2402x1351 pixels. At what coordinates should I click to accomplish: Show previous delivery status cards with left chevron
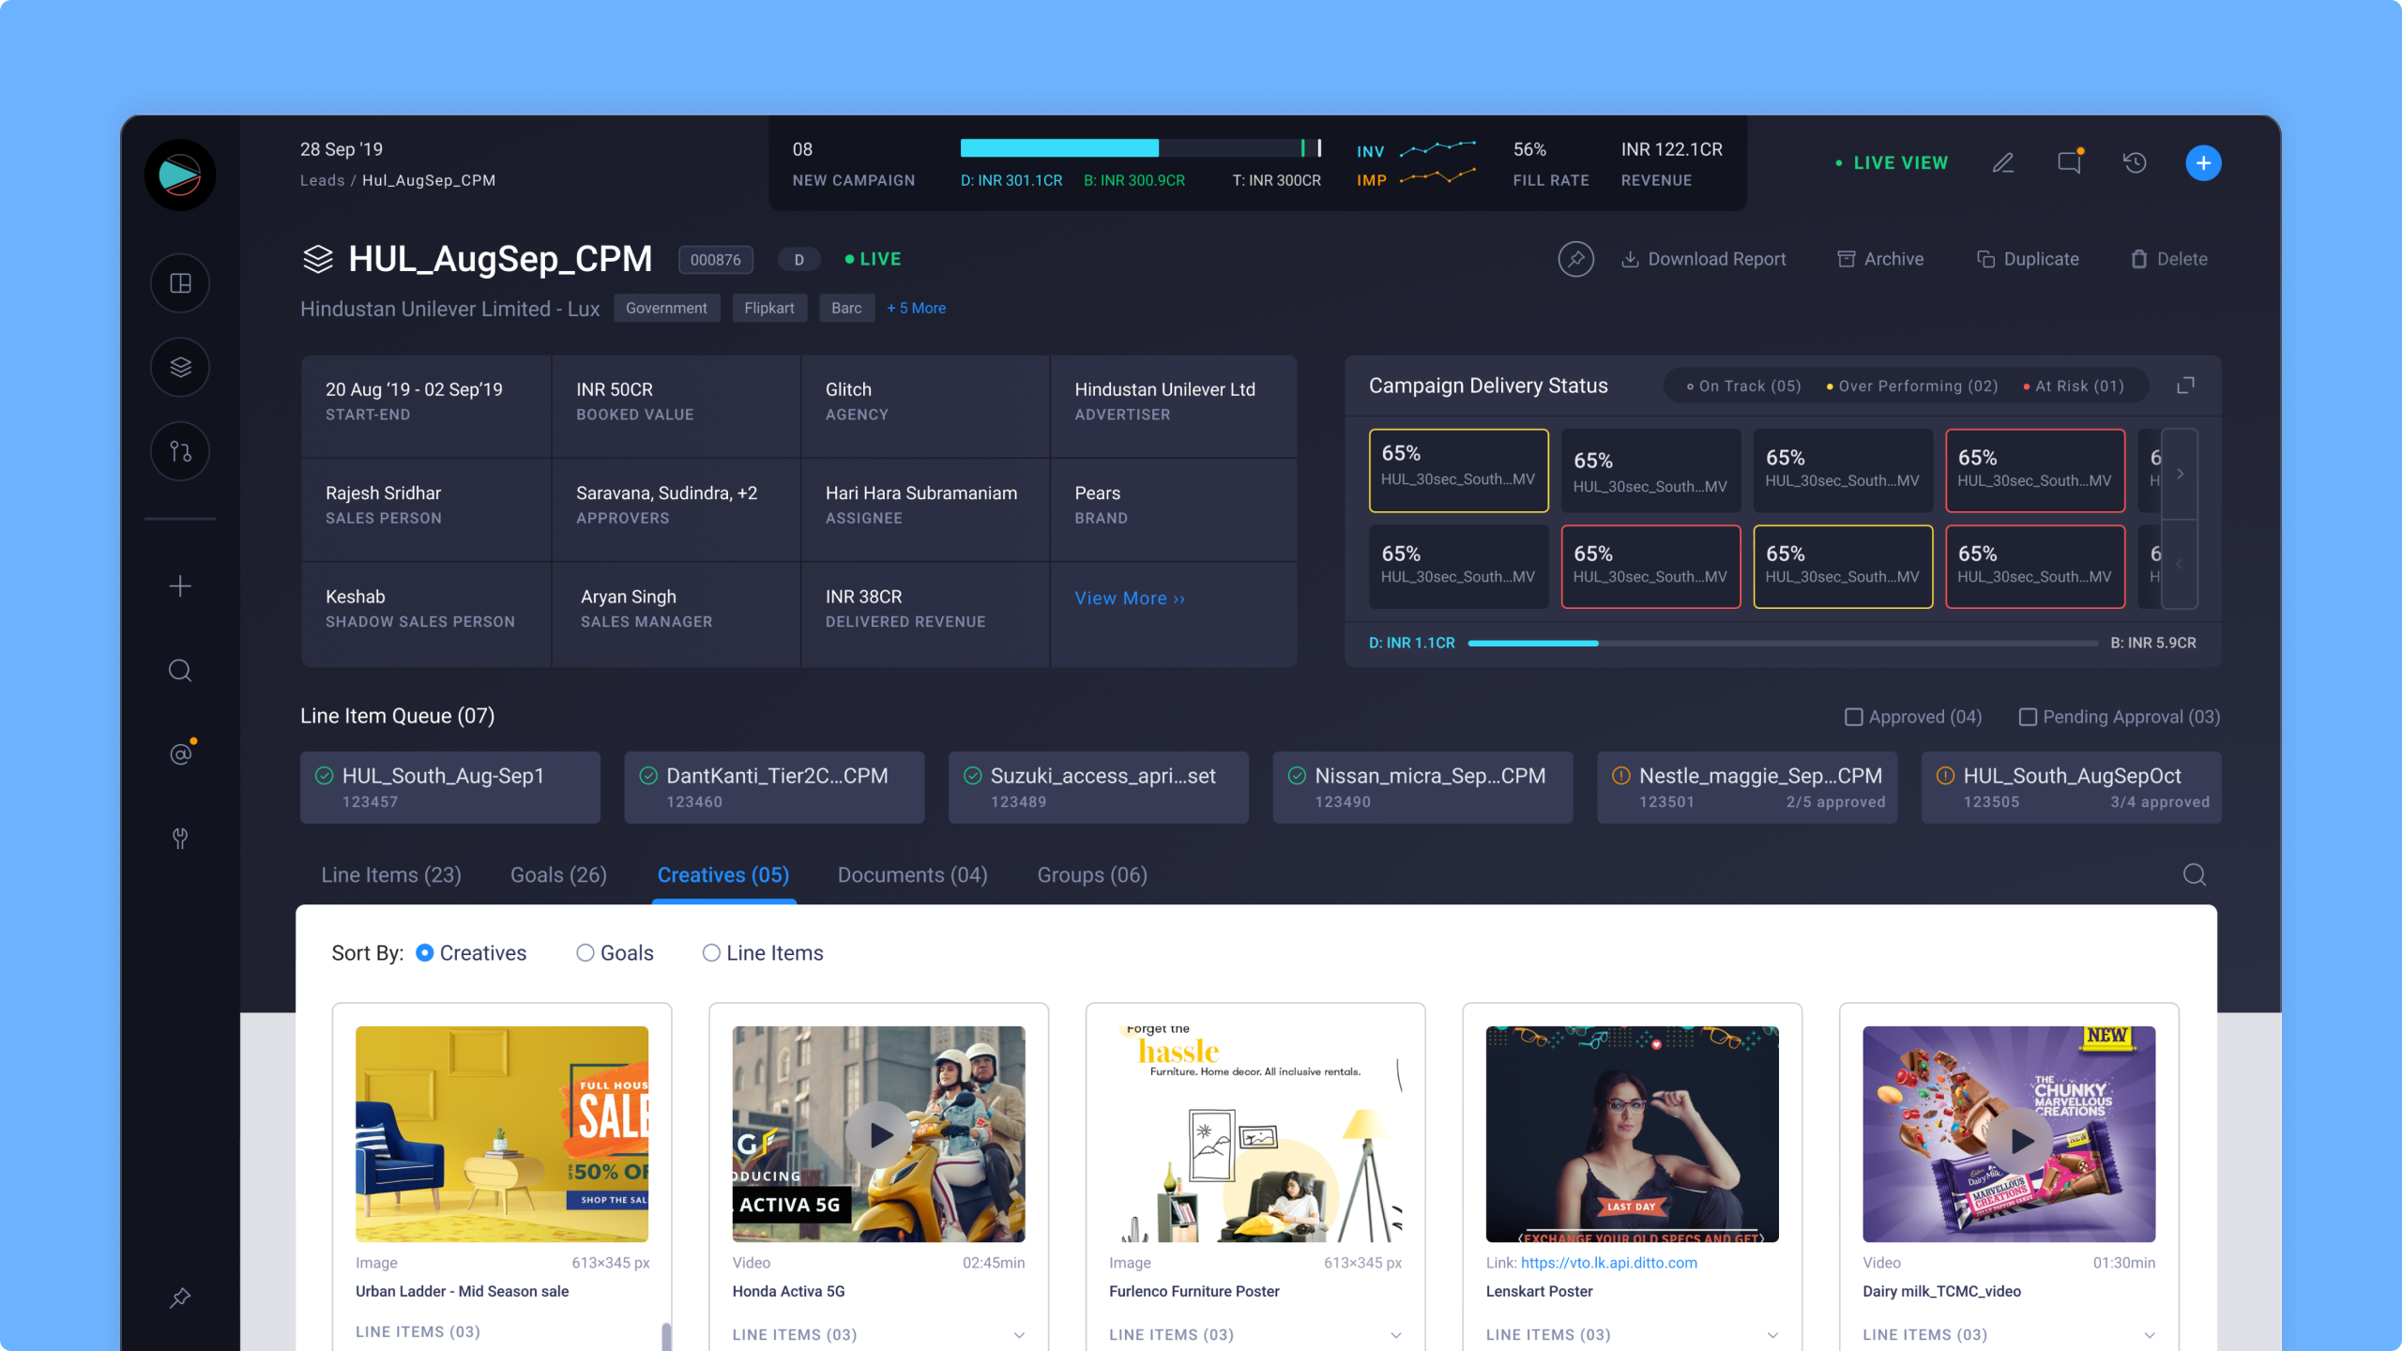[x=2181, y=564]
